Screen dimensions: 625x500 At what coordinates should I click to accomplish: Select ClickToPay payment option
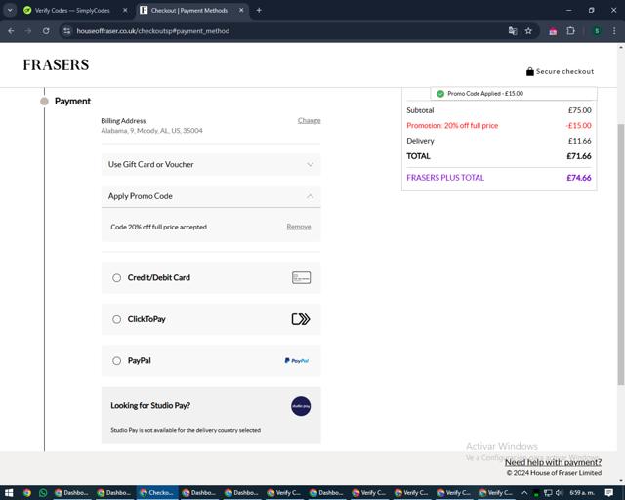[x=116, y=319]
